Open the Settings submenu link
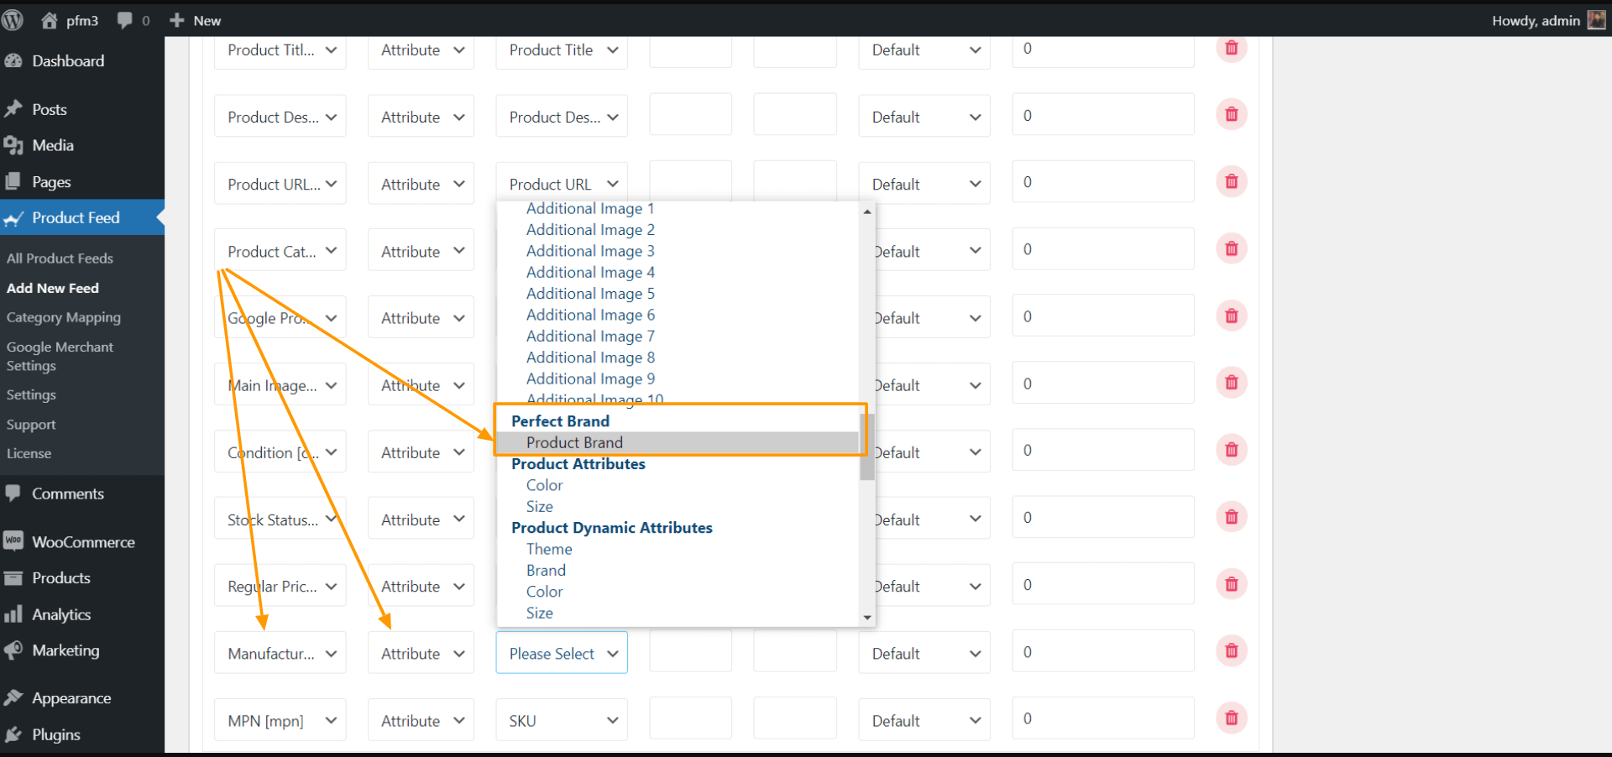The image size is (1612, 757). coord(31,394)
